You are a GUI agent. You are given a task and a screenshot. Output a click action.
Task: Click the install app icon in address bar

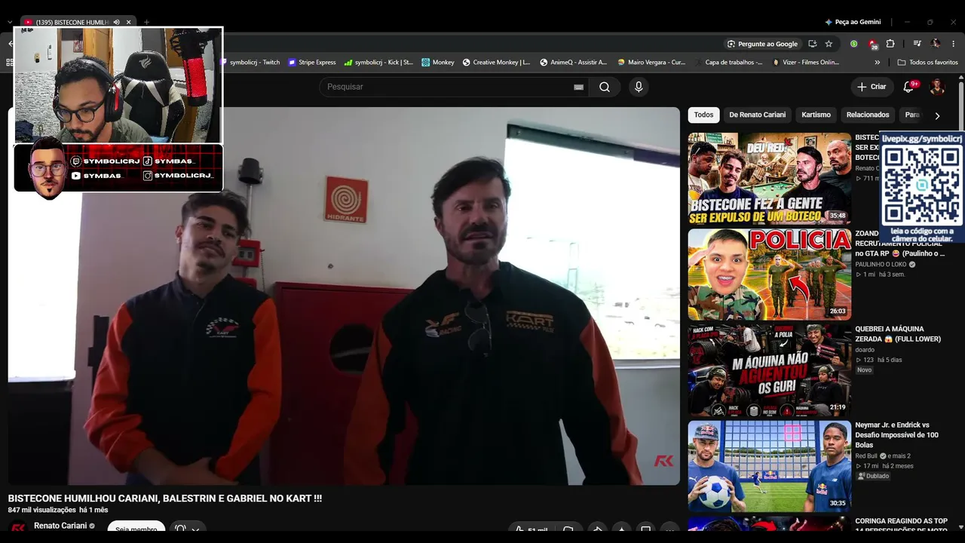click(812, 44)
